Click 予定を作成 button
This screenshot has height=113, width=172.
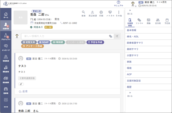pos(95,42)
